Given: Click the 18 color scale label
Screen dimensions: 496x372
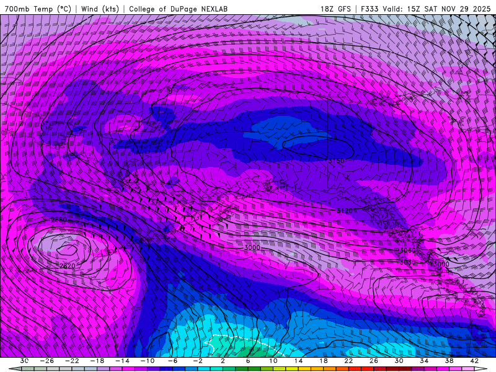Looking at the screenshot, I should point(324,361).
